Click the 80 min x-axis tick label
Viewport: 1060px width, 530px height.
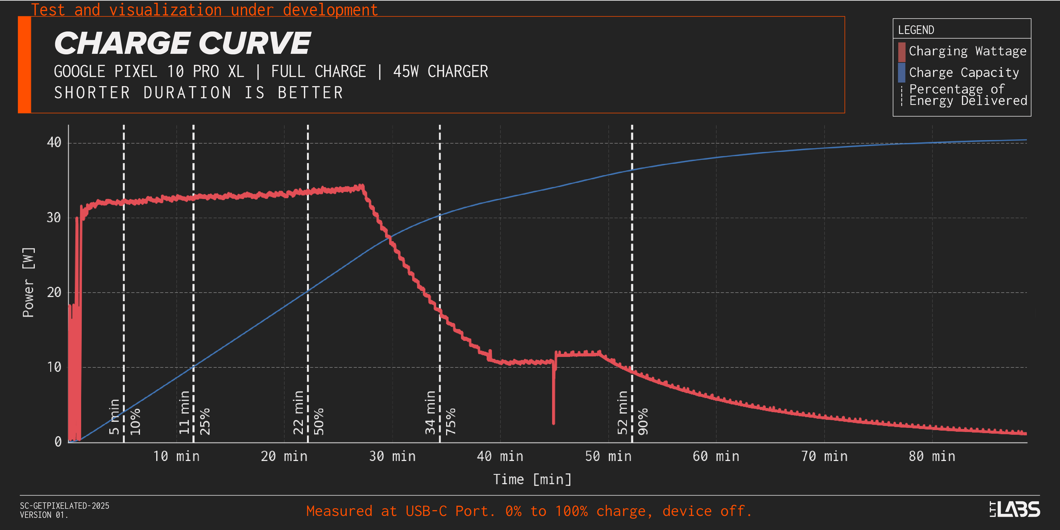click(x=932, y=456)
